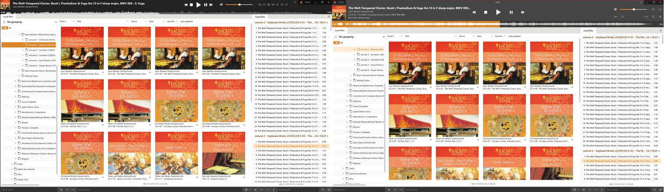Click the All filter button in left window
The image size is (664, 192).
tap(5, 28)
